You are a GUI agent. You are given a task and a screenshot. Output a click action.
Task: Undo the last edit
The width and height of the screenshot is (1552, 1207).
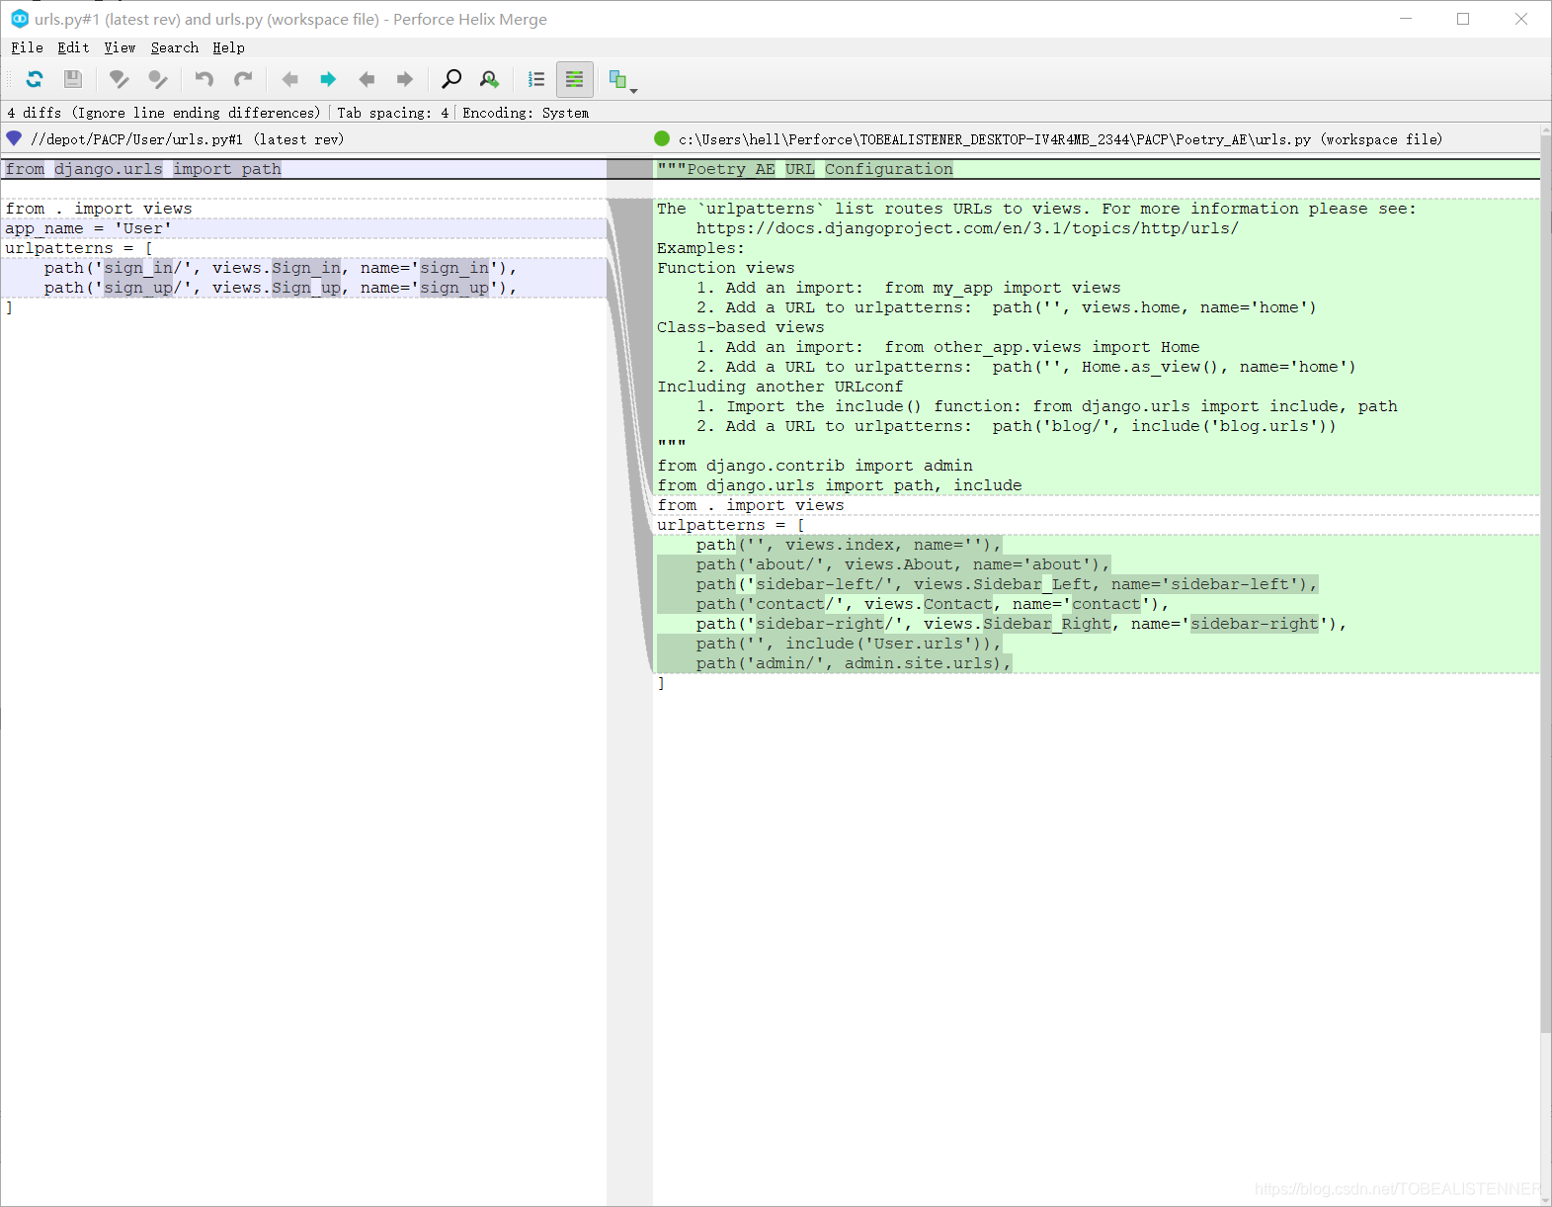204,79
